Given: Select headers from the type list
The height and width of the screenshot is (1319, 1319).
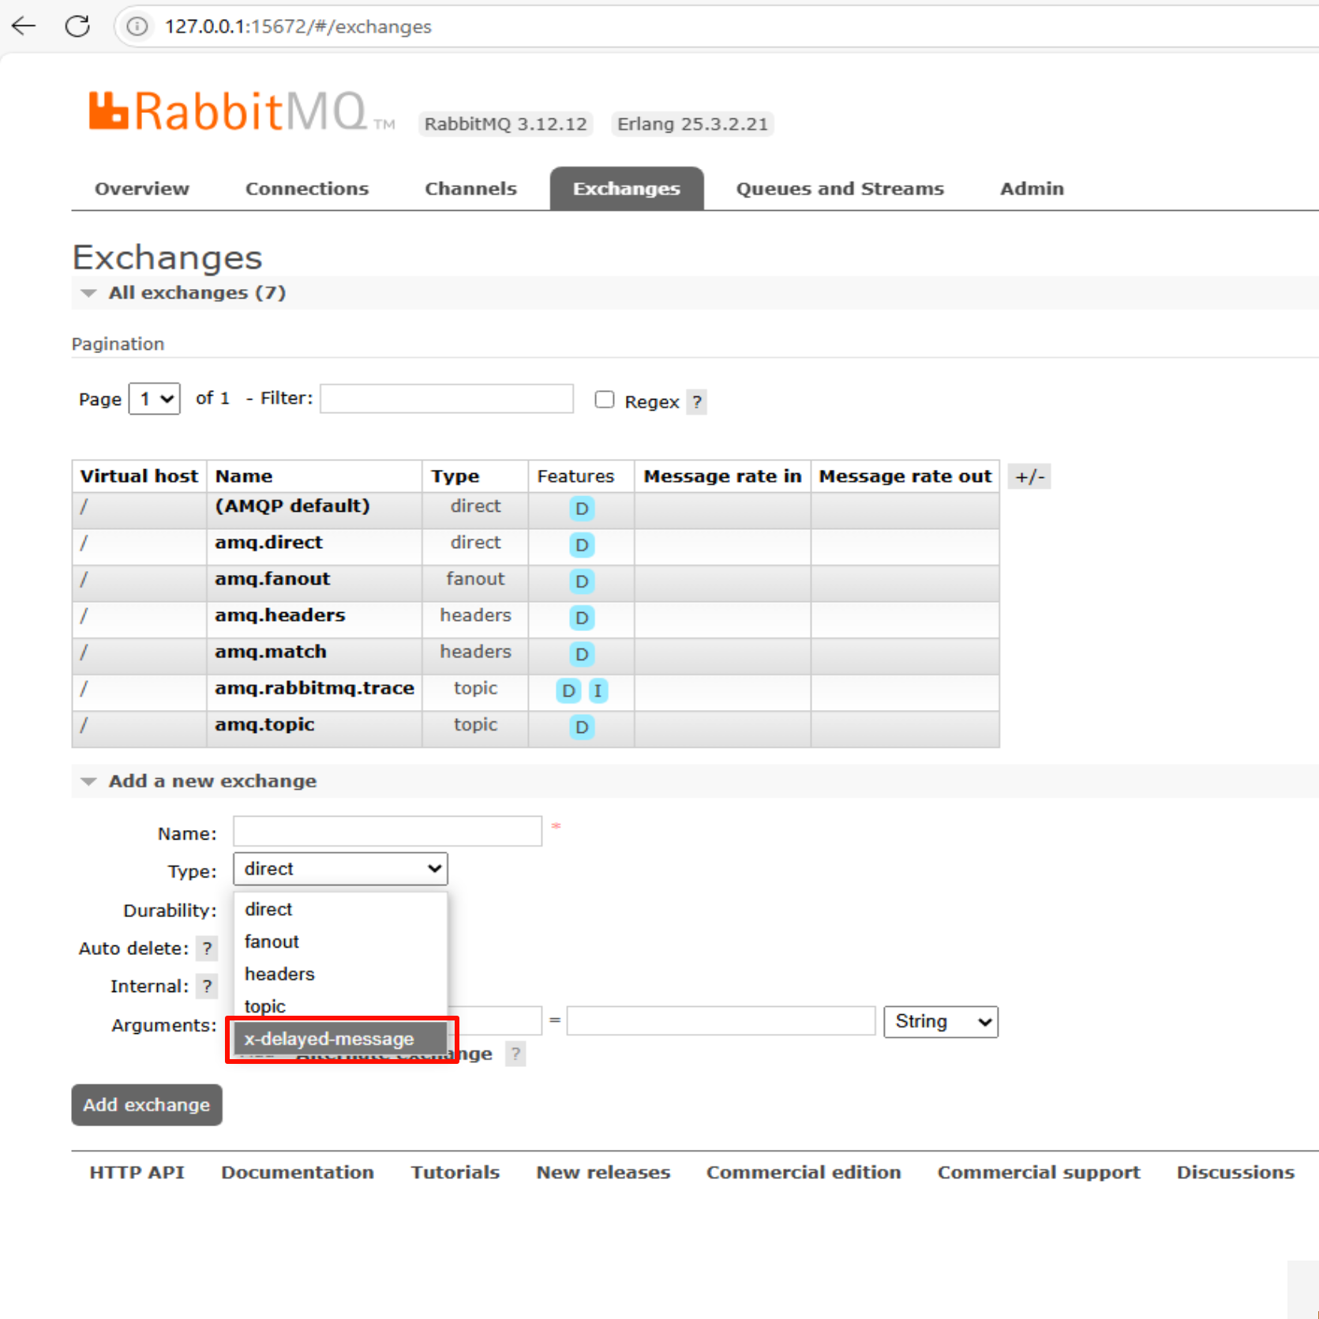Looking at the screenshot, I should point(340,974).
